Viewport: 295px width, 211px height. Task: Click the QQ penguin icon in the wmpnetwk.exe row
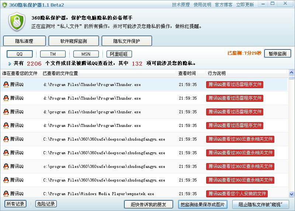[x=6, y=194]
